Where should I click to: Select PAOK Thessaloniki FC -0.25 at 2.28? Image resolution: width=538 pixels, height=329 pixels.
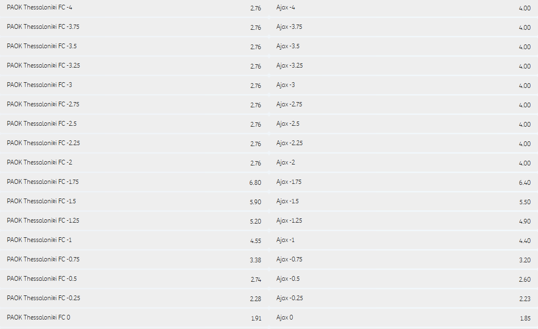click(x=134, y=298)
